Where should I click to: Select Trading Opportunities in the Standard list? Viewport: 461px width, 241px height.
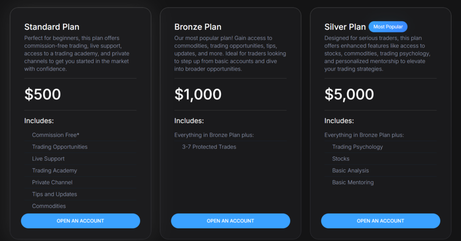(60, 147)
